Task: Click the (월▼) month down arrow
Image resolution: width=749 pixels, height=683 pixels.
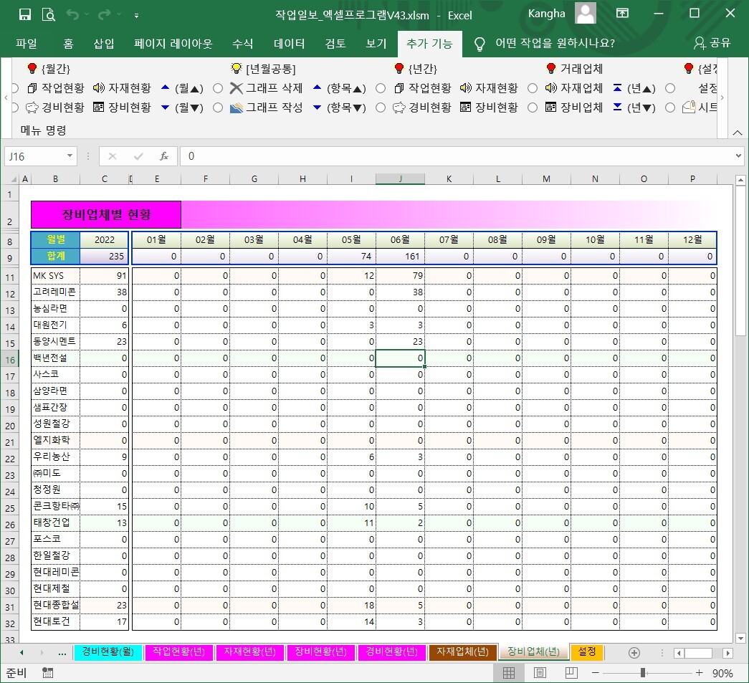Action: (166, 108)
